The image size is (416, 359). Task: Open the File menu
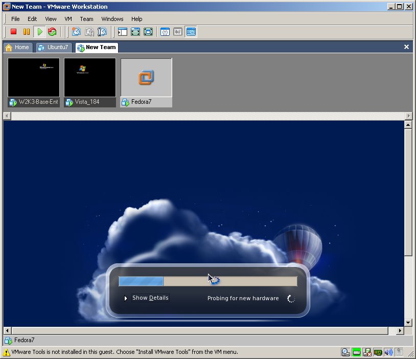point(15,19)
